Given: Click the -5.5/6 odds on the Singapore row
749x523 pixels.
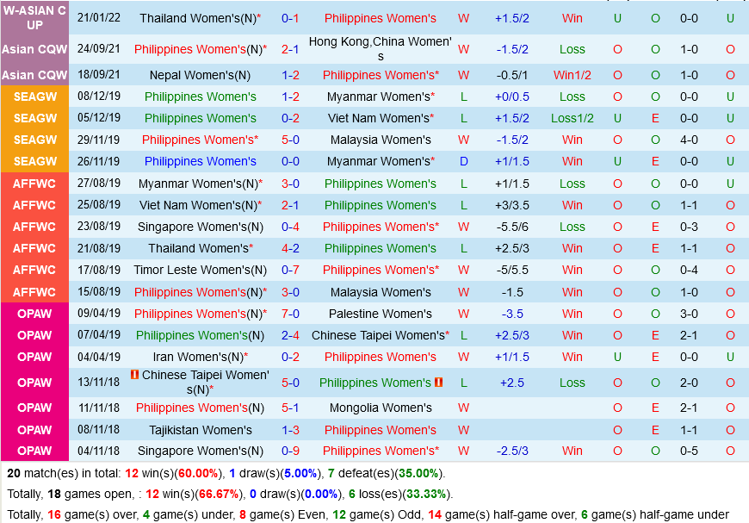Looking at the screenshot, I should pyautogui.click(x=511, y=227).
